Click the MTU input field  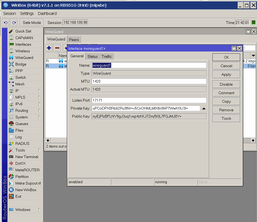[149, 81]
